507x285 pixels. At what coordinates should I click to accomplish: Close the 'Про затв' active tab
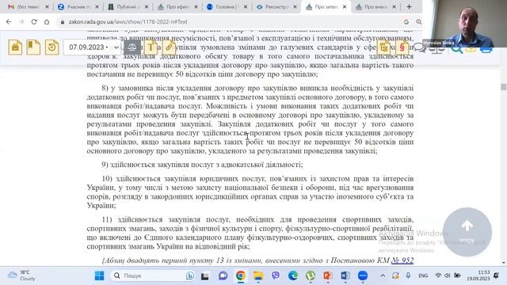click(345, 7)
